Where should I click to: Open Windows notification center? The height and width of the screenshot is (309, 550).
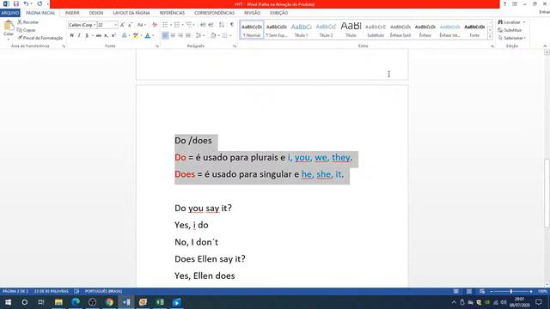539,302
